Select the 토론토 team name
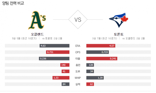The height and width of the screenshot is (93, 156). (x=119, y=34)
